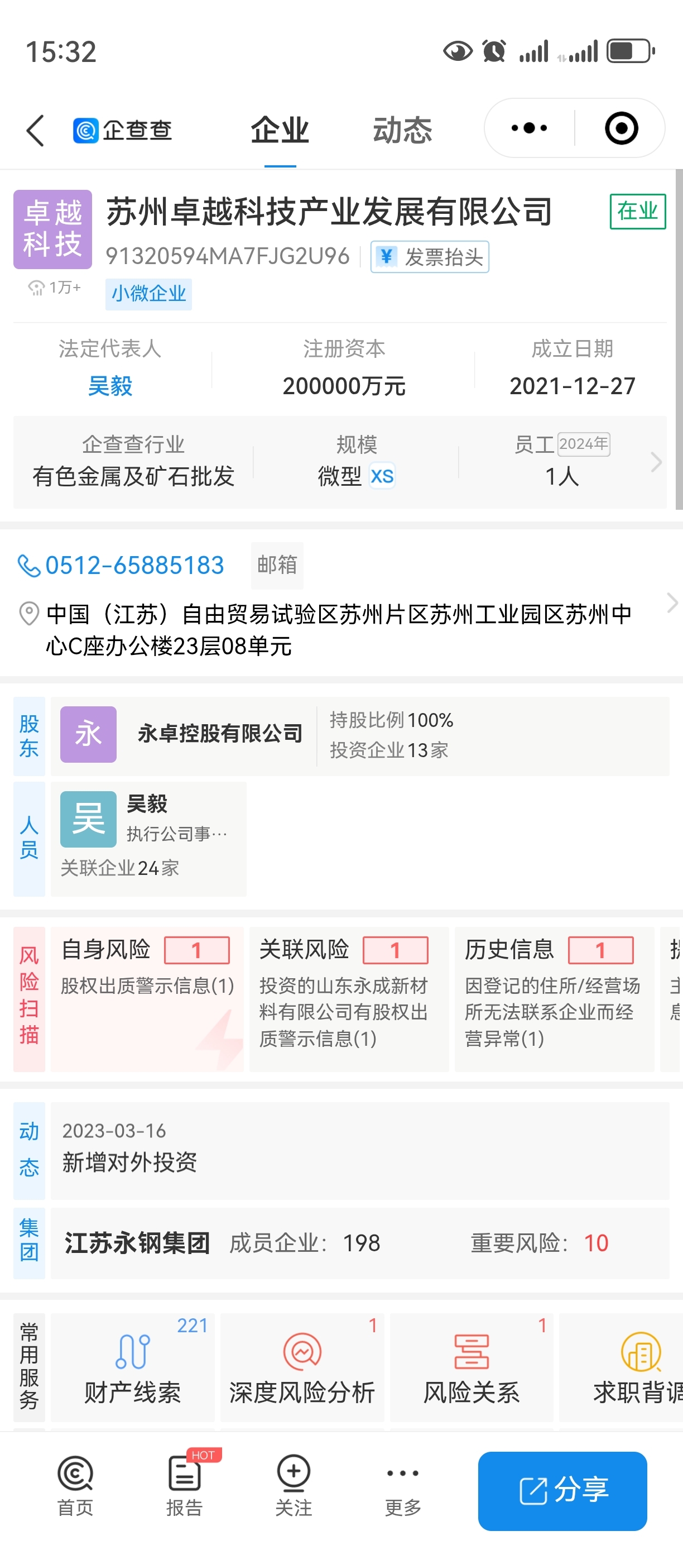The height and width of the screenshot is (1550, 683).
Task: Switch to the 企业 tab
Action: point(280,130)
